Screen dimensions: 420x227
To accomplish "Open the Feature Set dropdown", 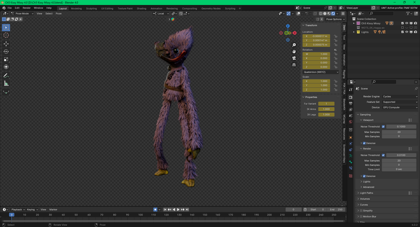I will click(400, 102).
